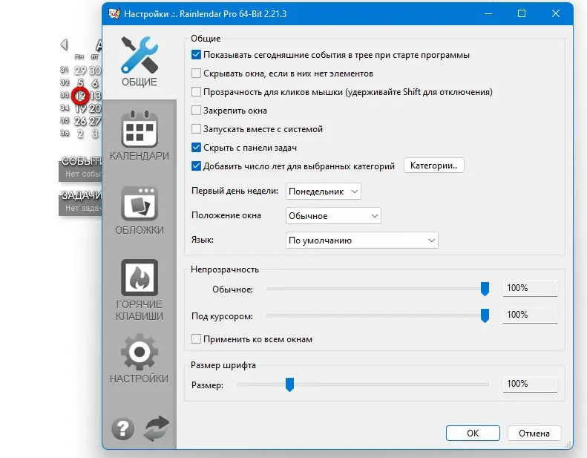Click the refresh arrows icon in sidebar

point(157,428)
